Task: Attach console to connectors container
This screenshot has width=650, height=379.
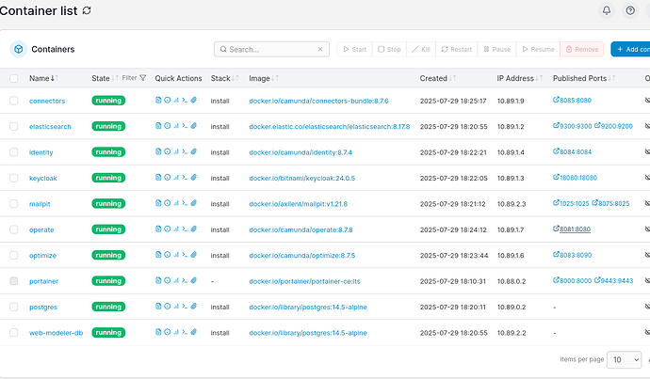Action: pos(194,100)
